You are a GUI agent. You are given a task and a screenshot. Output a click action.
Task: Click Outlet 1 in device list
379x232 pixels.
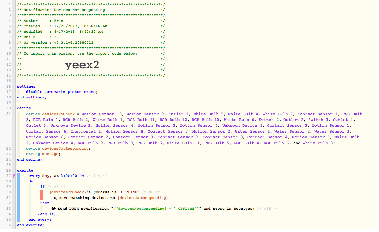pos(179,114)
